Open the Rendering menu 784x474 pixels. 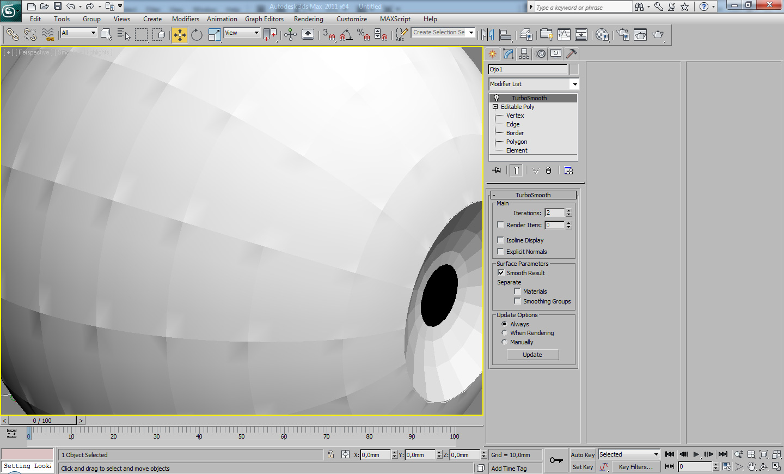click(x=308, y=19)
